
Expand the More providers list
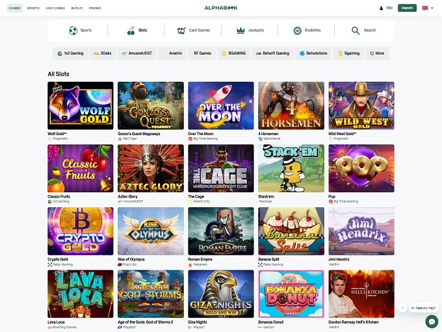click(377, 53)
